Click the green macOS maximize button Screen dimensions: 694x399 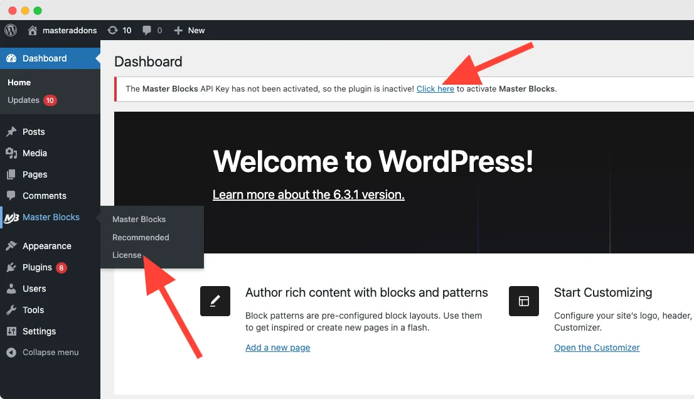tap(38, 11)
